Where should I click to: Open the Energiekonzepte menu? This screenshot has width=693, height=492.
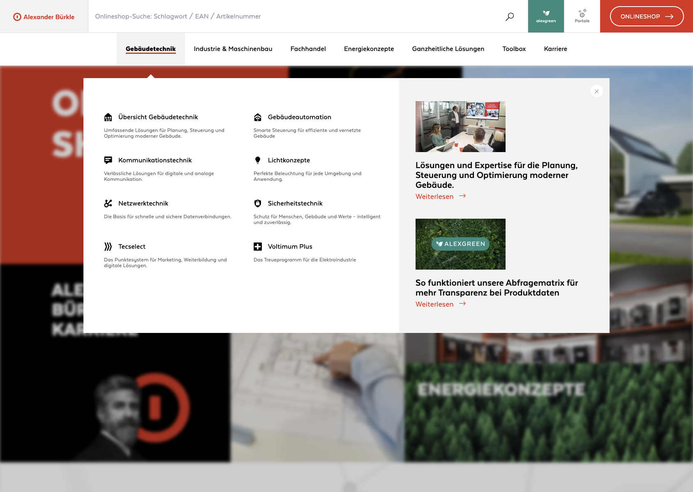(369, 49)
